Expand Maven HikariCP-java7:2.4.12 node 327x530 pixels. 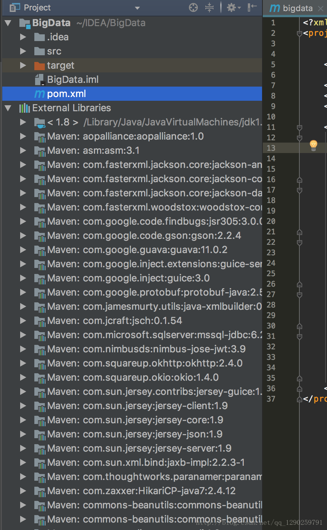(23, 491)
